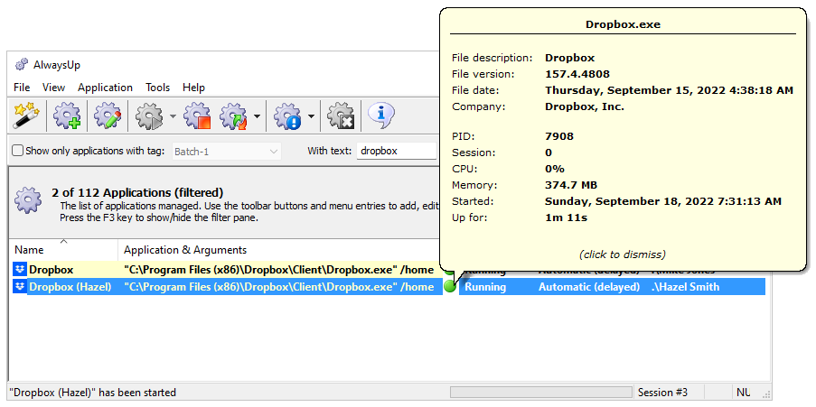
Task: Click the magic wand wizard toolbar icon
Action: click(x=26, y=115)
